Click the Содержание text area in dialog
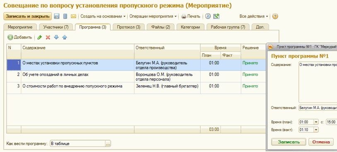The width and height of the screenshot is (337, 152). pos(318,82)
